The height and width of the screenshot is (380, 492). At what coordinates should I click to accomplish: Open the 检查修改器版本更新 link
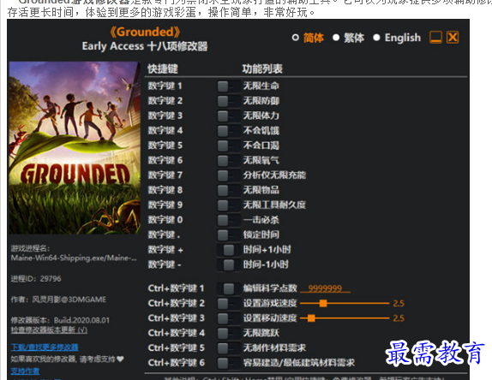[x=49, y=330]
